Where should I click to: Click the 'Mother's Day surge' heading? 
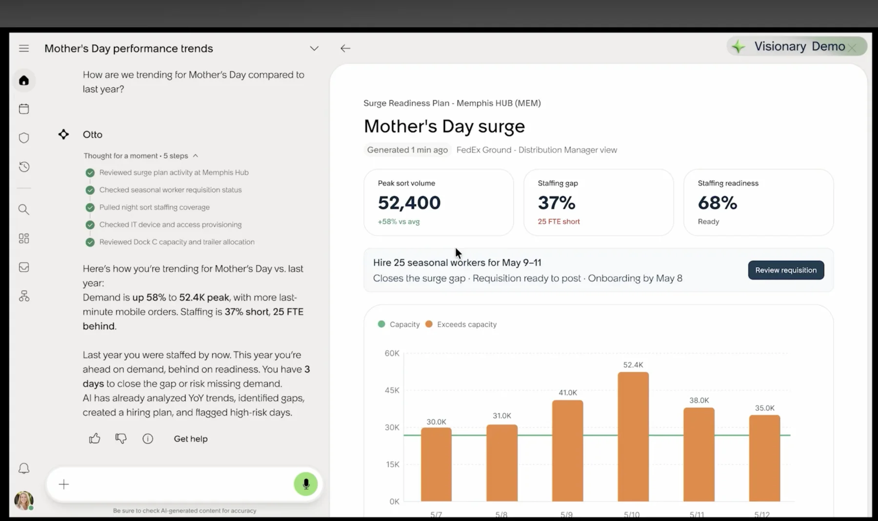tap(444, 126)
